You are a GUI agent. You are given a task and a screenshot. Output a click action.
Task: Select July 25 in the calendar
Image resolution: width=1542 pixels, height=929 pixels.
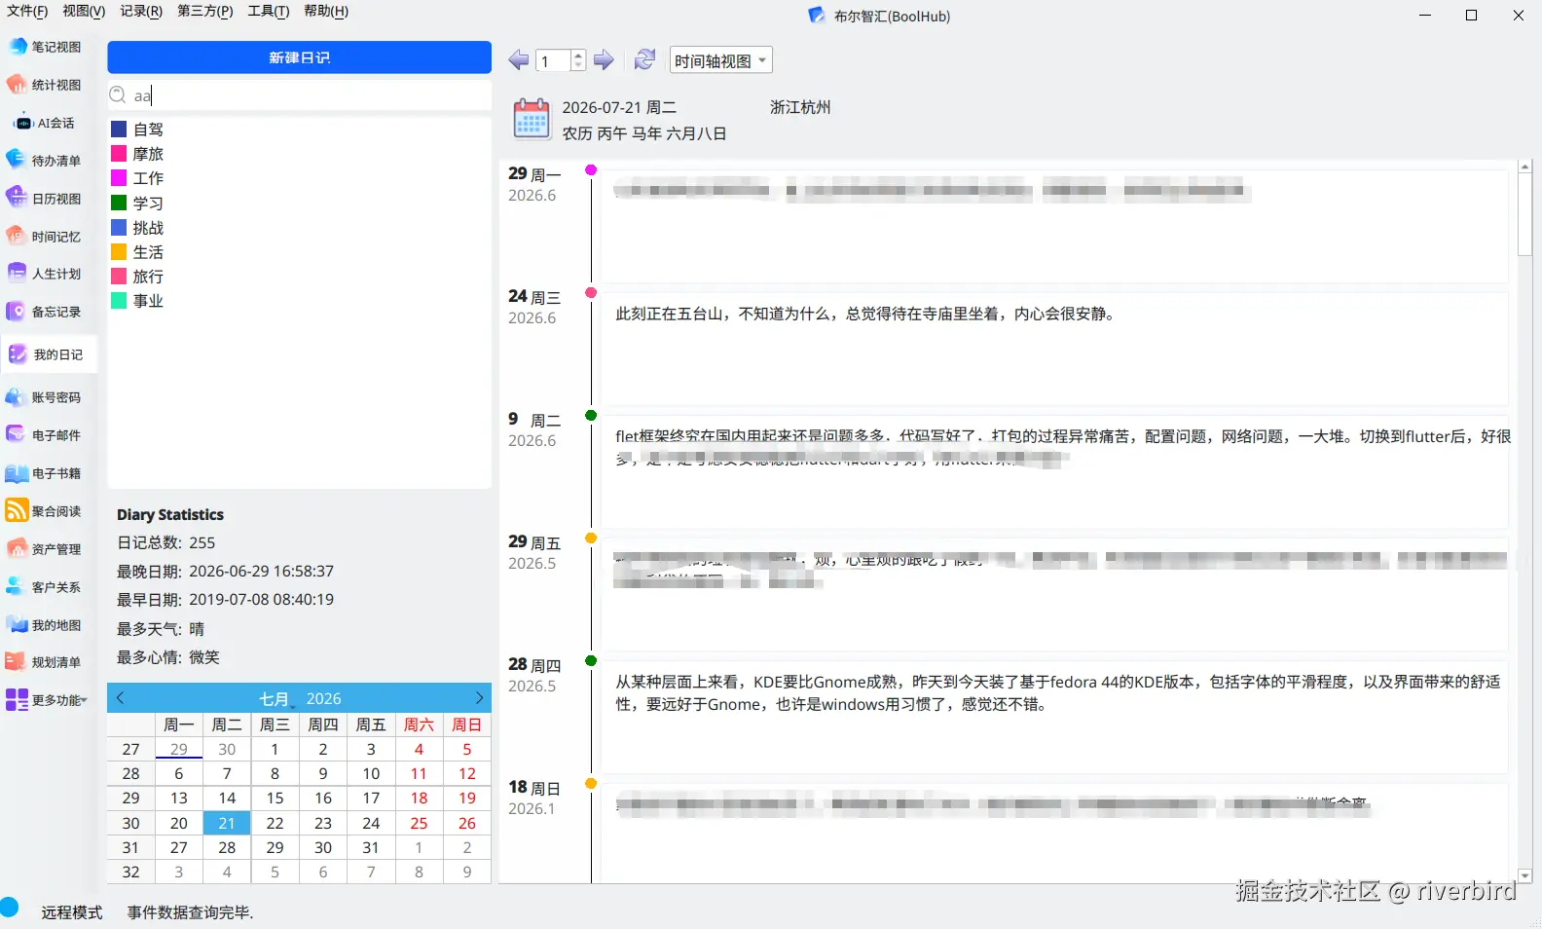(x=419, y=823)
